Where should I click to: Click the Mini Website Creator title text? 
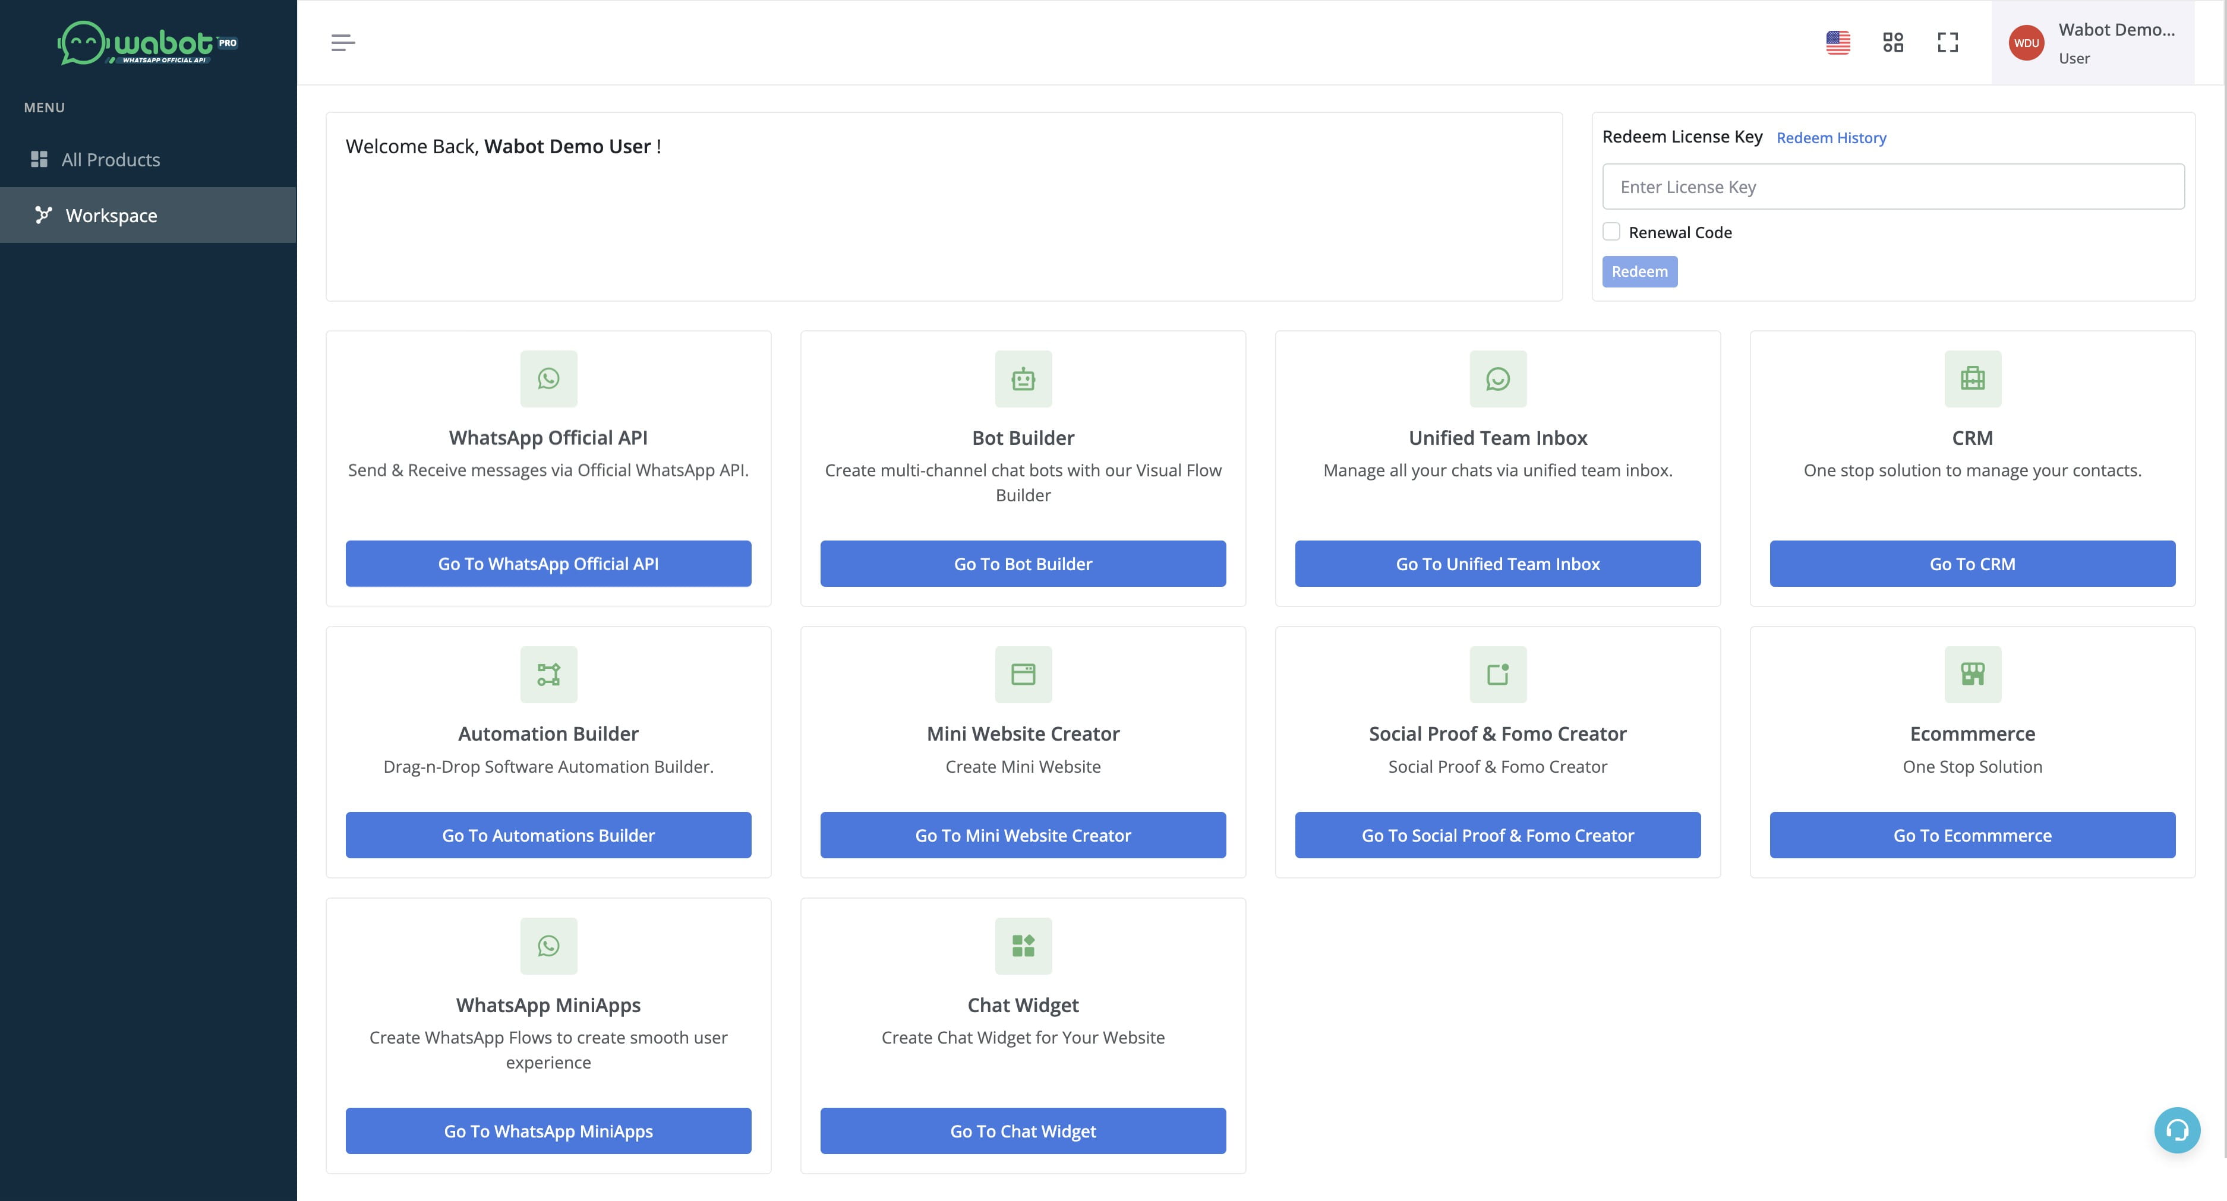pyautogui.click(x=1023, y=734)
